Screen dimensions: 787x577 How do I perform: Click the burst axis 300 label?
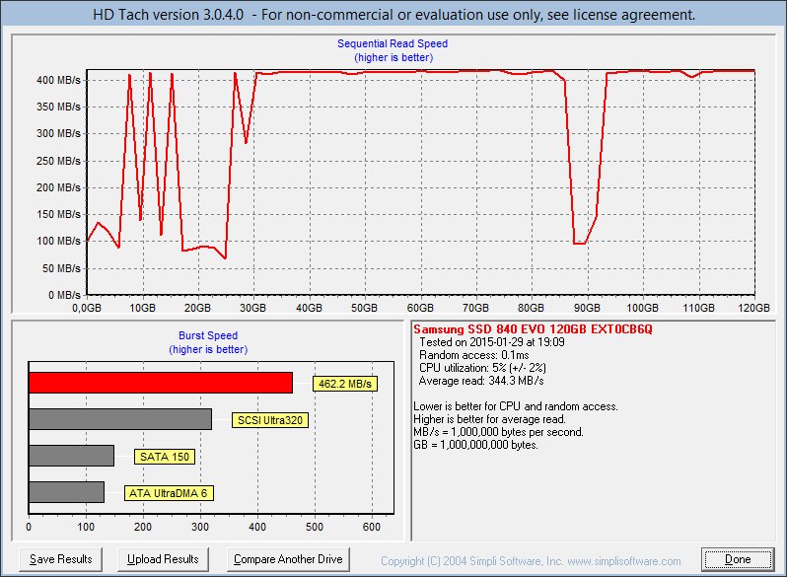click(x=200, y=527)
